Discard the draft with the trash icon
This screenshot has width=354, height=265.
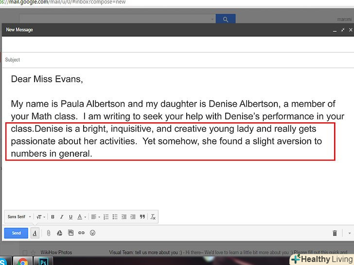(335, 233)
